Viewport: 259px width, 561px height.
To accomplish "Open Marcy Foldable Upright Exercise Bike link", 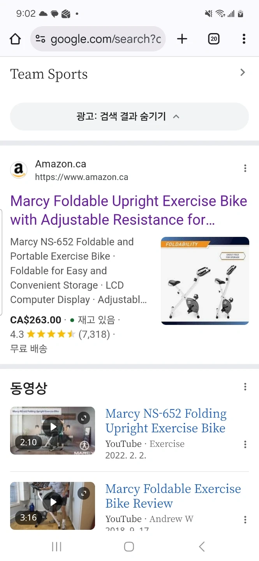I will (129, 210).
